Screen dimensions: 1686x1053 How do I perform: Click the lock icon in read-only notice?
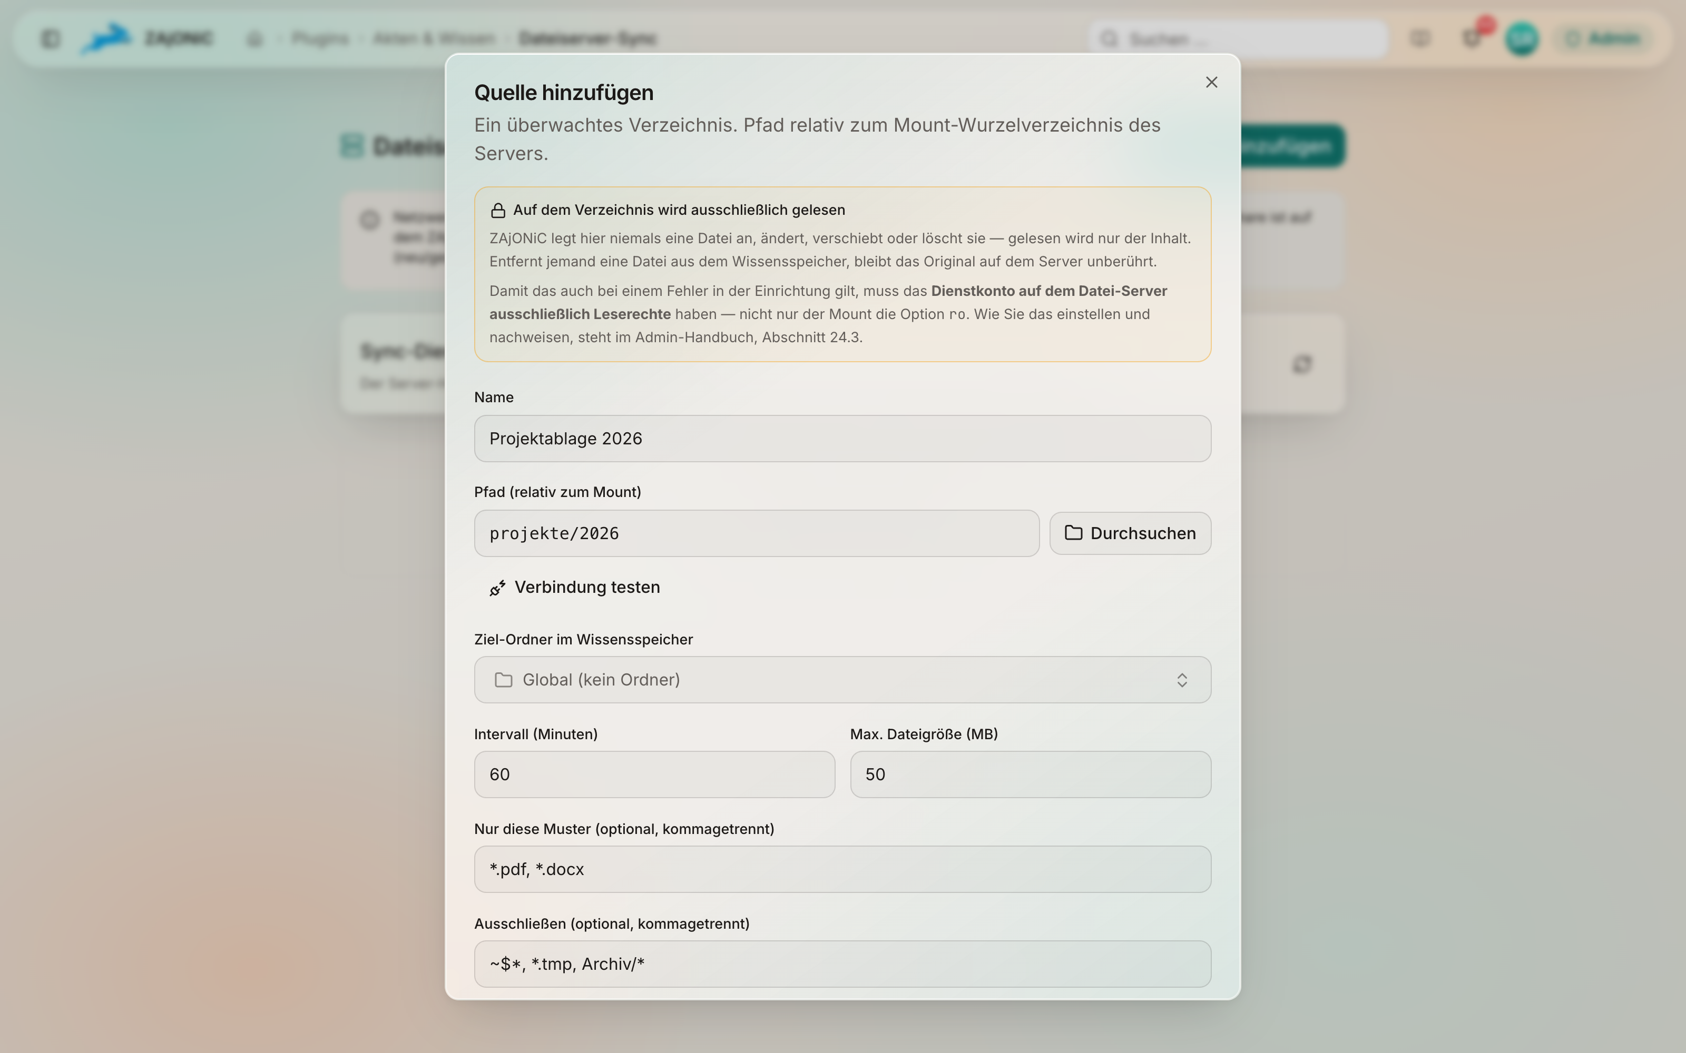[498, 210]
